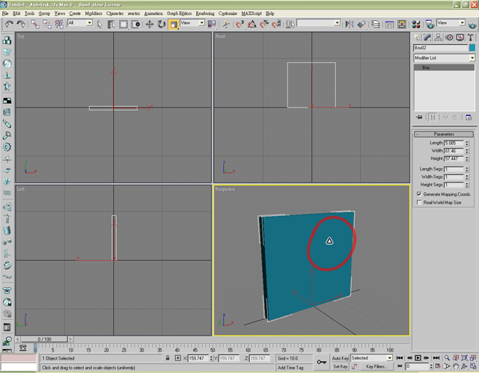
Task: Click the Mirror Selected Objects icon
Action: click(x=350, y=24)
